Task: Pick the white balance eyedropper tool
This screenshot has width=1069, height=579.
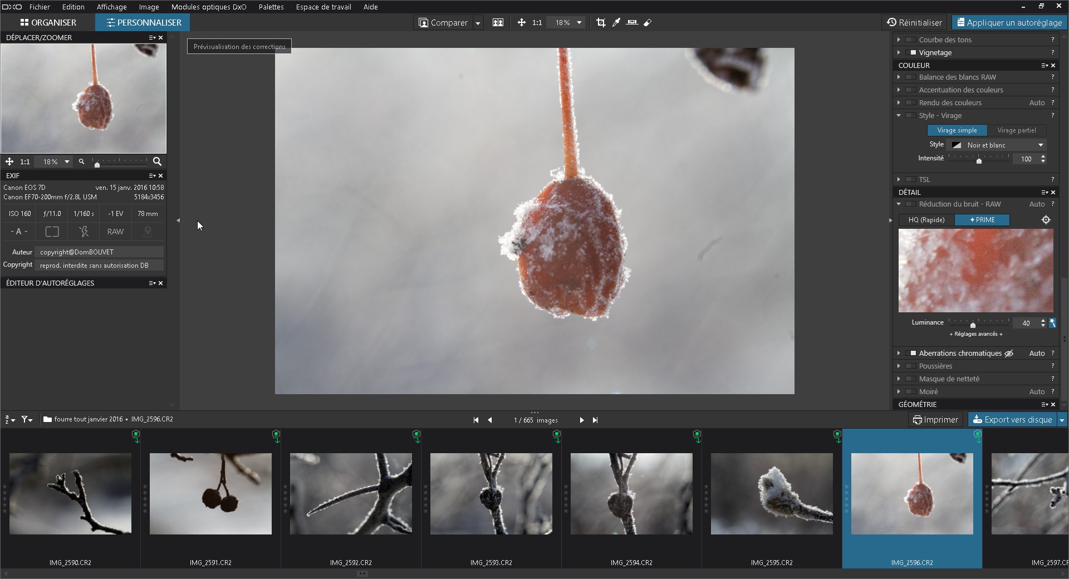Action: click(x=616, y=23)
